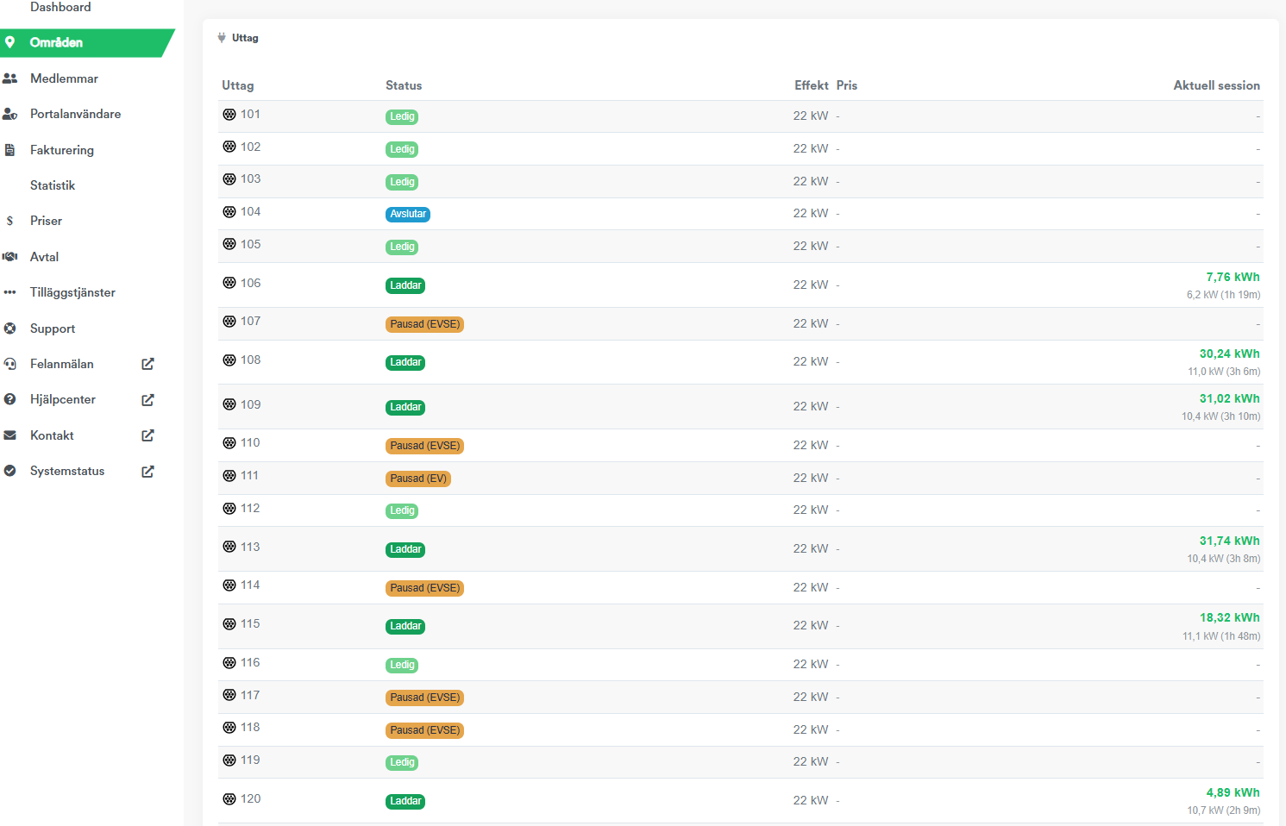Click the Laddar badge for outlet 106
The image size is (1286, 826).
click(x=405, y=285)
